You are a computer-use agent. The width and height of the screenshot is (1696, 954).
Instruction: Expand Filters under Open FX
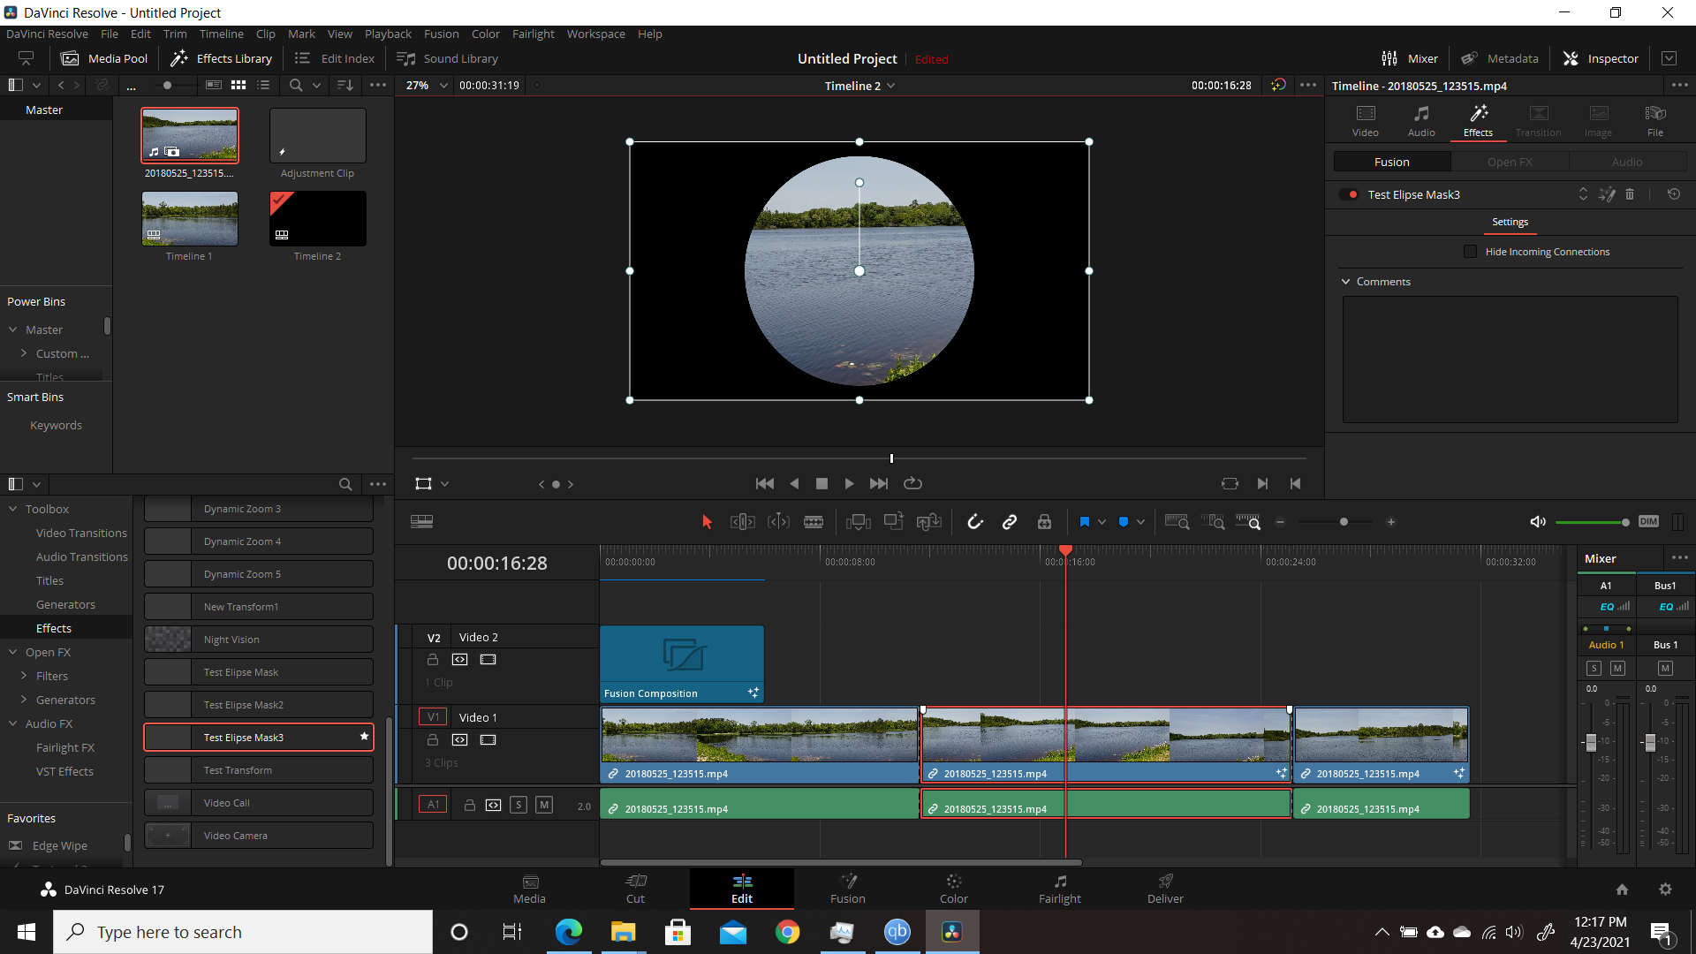24,676
